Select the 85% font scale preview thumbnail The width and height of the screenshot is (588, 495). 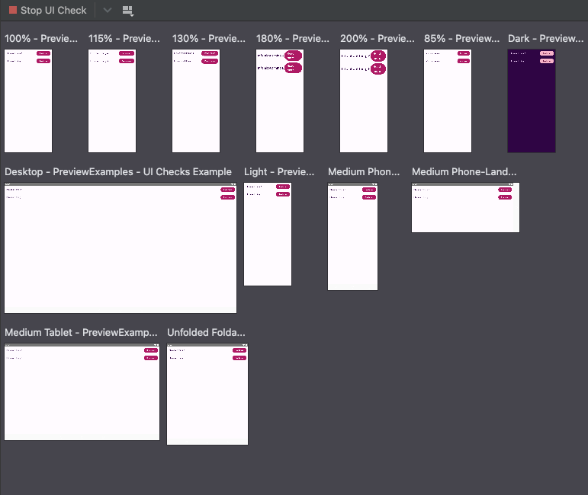pos(448,101)
